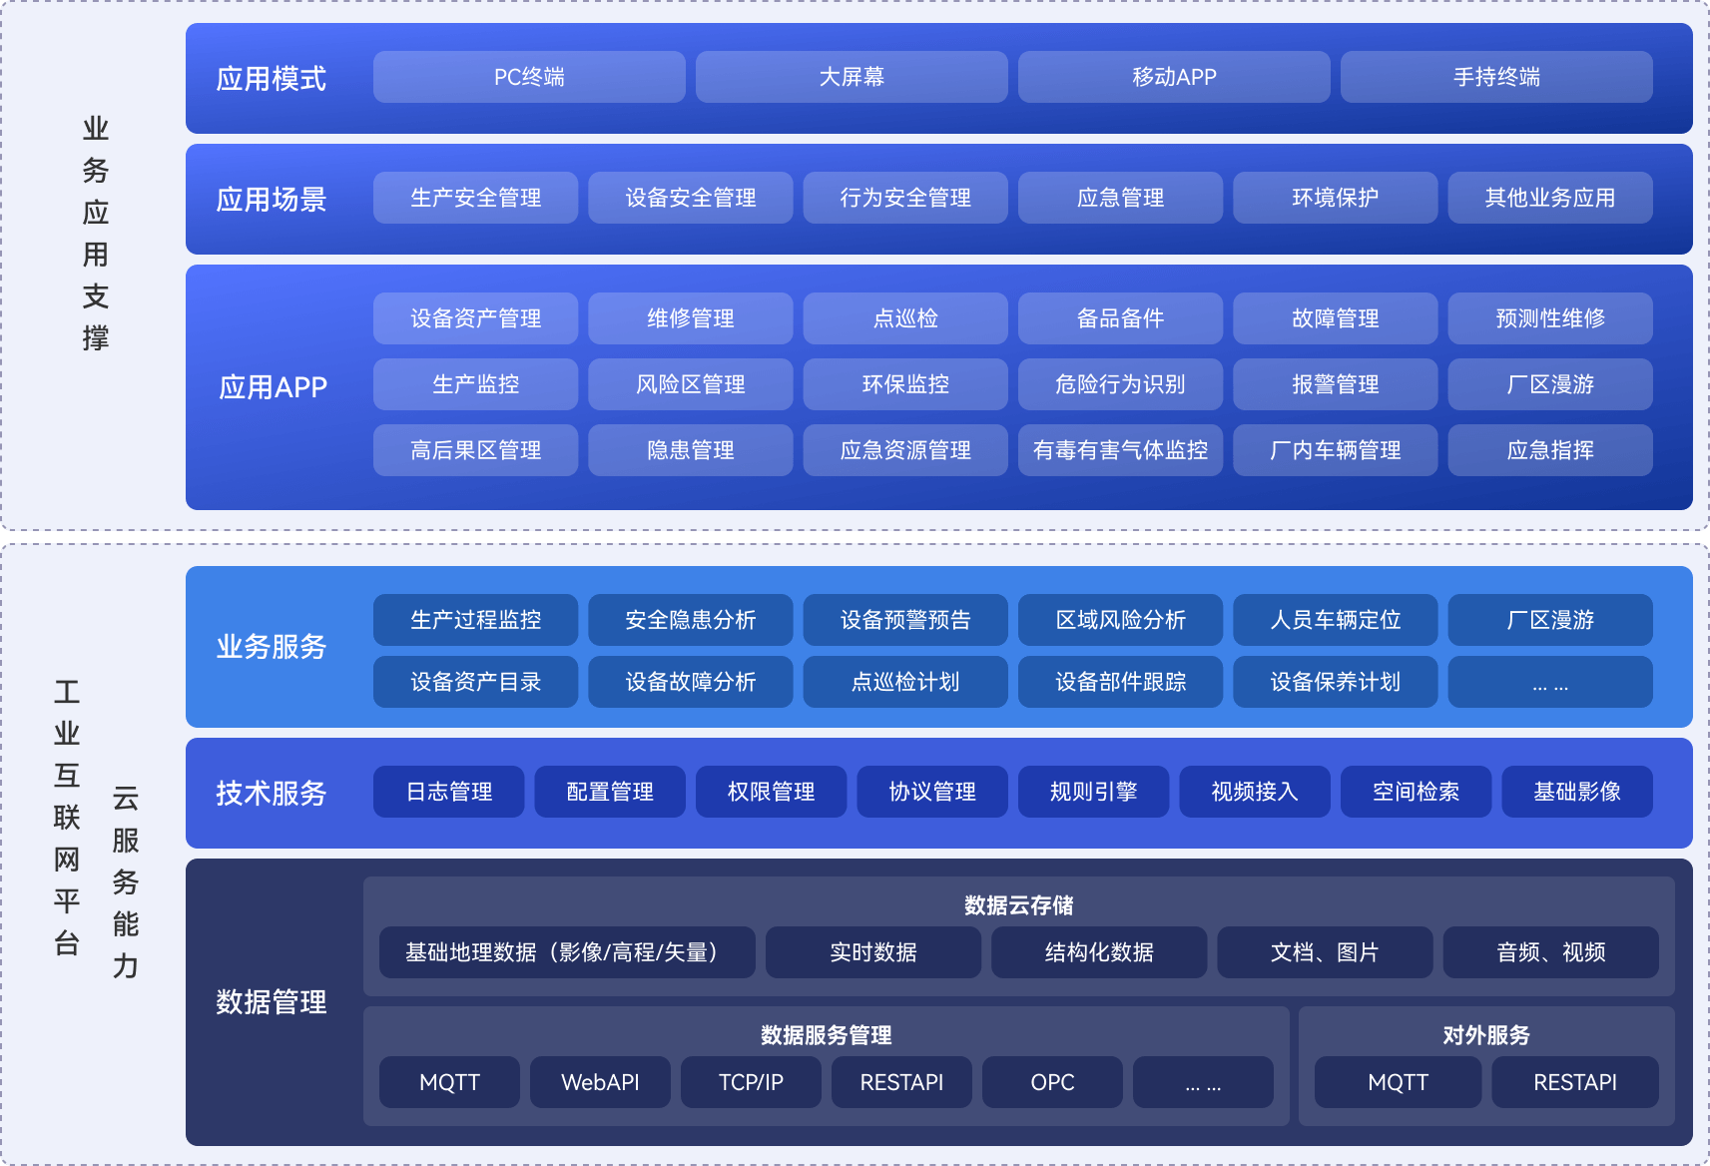Click 生产过程监控 service box

[x=475, y=620]
